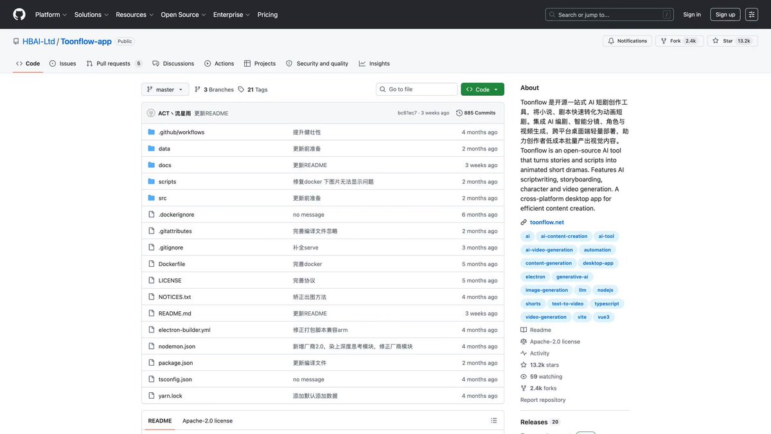
Task: Expand the Enterprise menu
Action: tap(231, 14)
